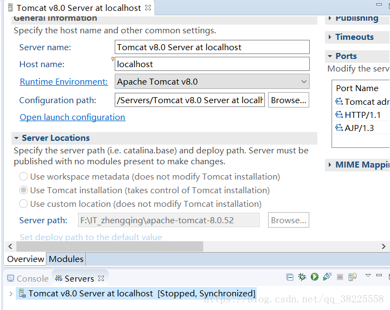Click the Server path field
The height and width of the screenshot is (310, 390).
[x=169, y=220]
